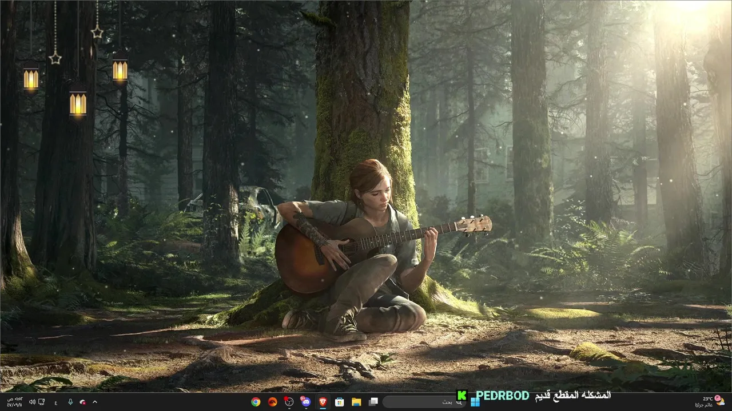
Task: Open Discord from the taskbar
Action: [305, 402]
